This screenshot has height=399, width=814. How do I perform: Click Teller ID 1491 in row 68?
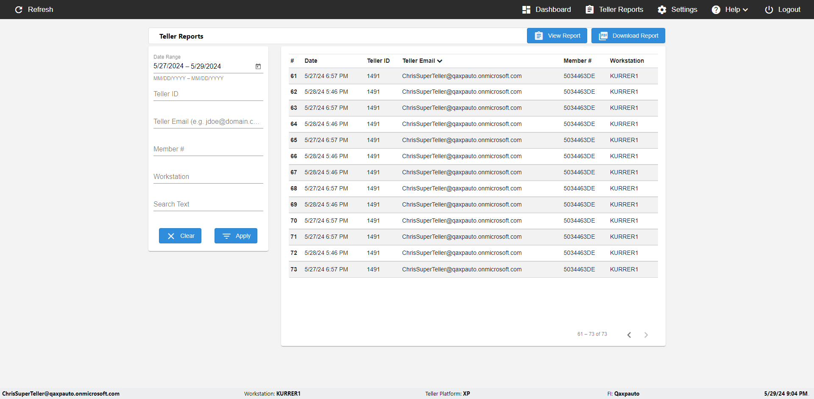(373, 189)
